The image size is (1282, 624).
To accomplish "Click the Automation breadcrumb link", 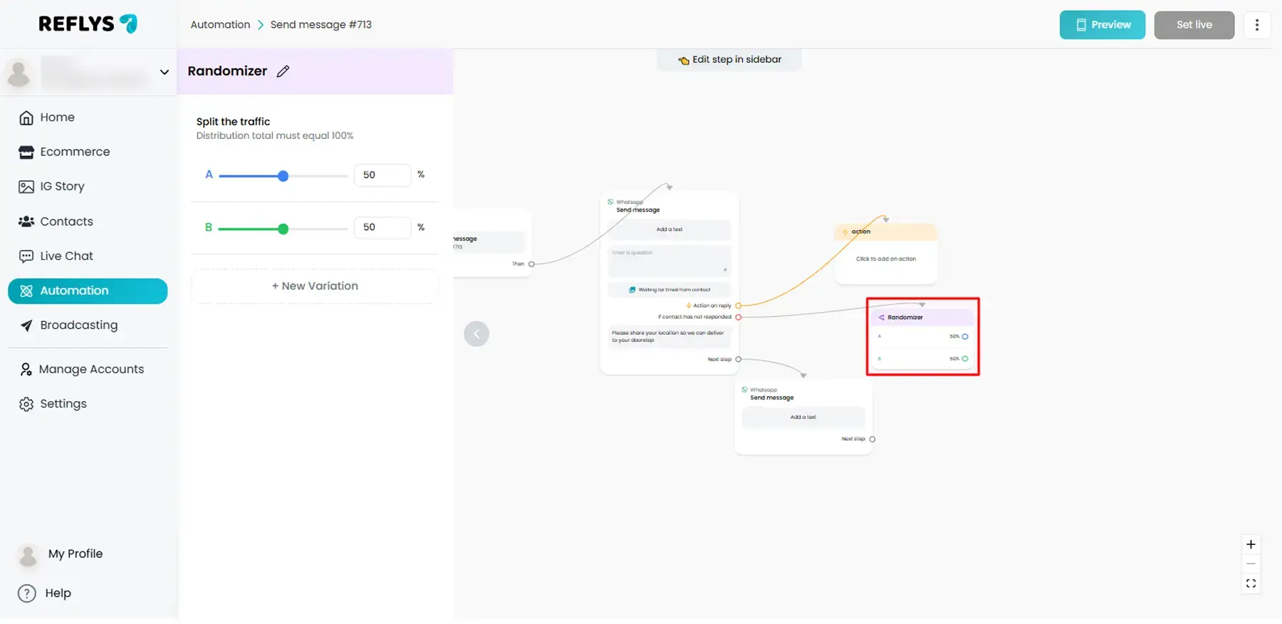I will click(x=220, y=25).
